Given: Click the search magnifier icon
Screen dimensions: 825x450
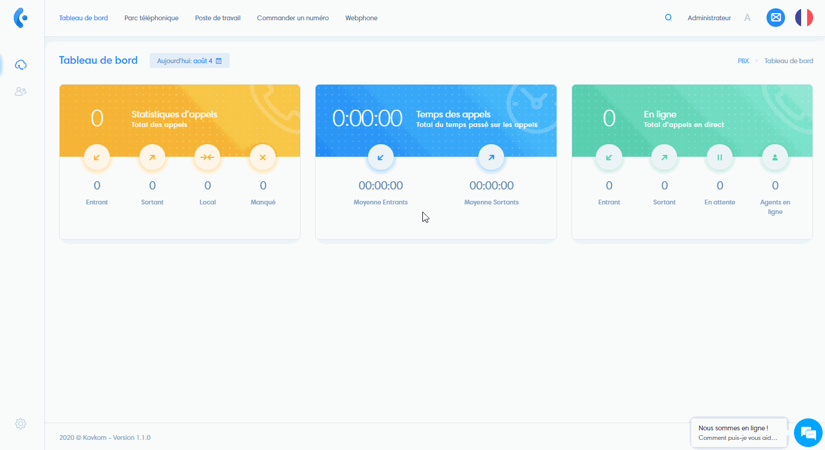Looking at the screenshot, I should [668, 18].
